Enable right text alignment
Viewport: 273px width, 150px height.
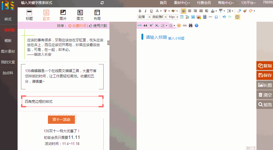point(195,11)
